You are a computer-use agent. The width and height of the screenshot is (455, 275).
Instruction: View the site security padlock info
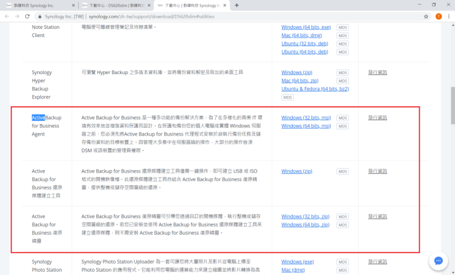click(40, 17)
